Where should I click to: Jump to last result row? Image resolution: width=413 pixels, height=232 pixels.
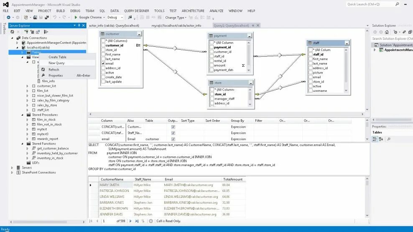point(137,221)
